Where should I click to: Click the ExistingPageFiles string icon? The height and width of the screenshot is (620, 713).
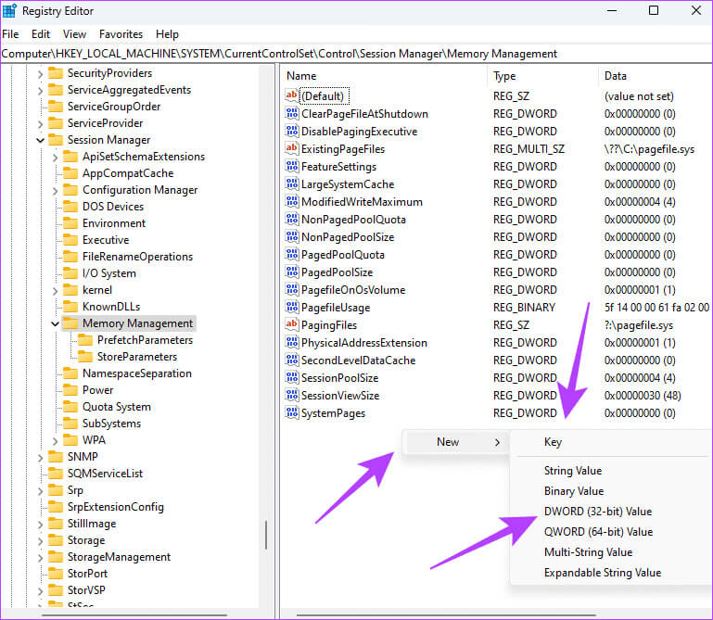click(291, 148)
